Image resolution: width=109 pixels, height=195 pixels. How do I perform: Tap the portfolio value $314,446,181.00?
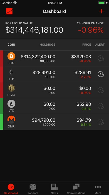coord(34,30)
